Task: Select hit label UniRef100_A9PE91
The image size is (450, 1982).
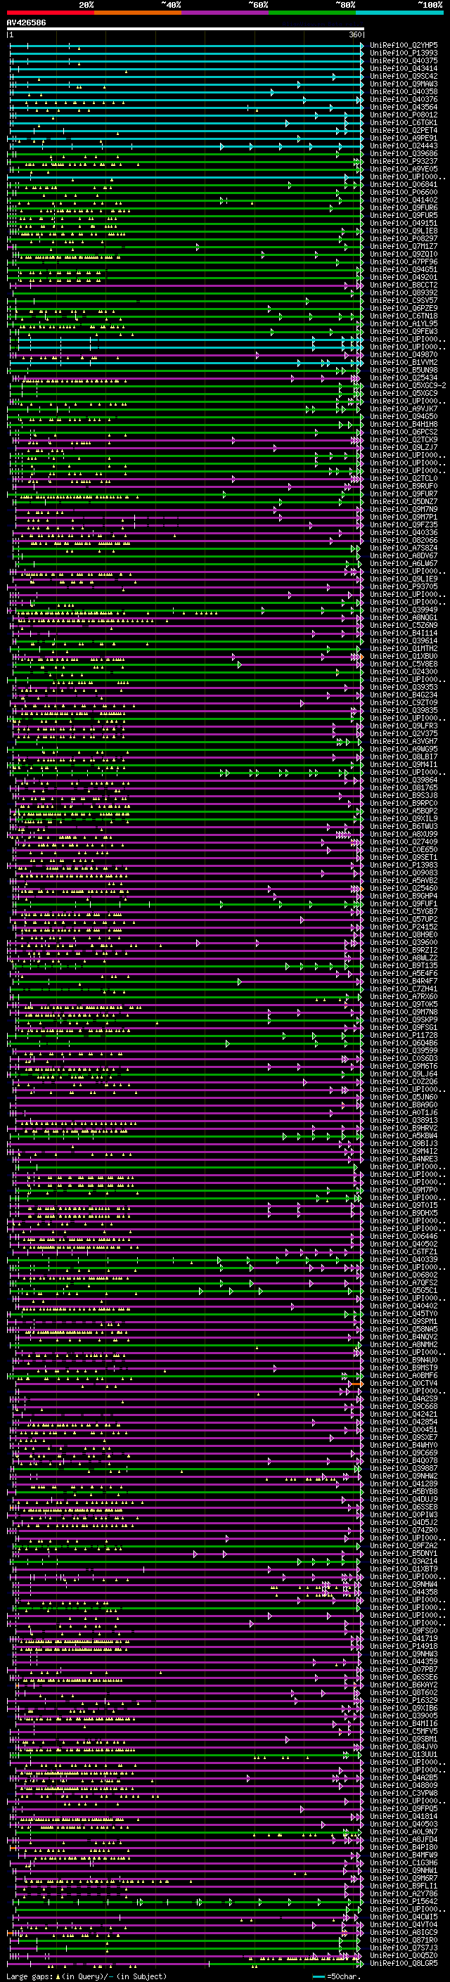Action: click(404, 138)
